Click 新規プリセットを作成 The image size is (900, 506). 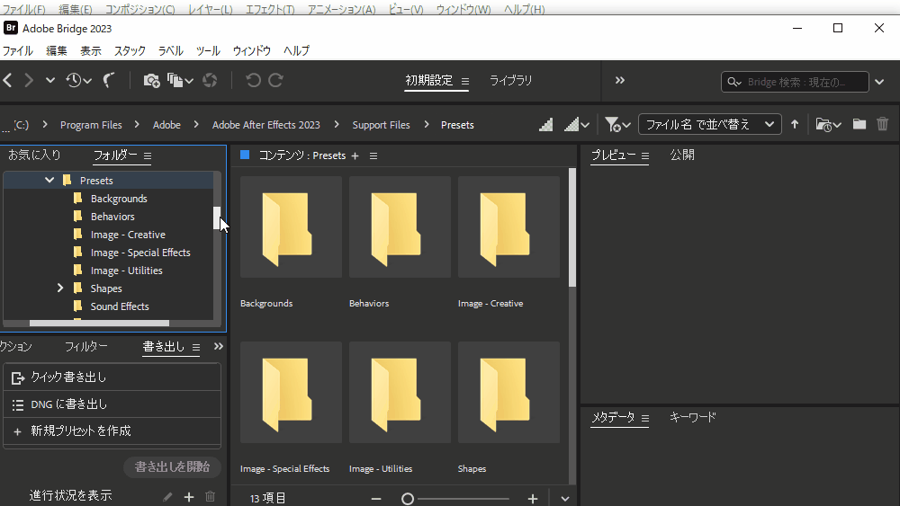coord(112,431)
